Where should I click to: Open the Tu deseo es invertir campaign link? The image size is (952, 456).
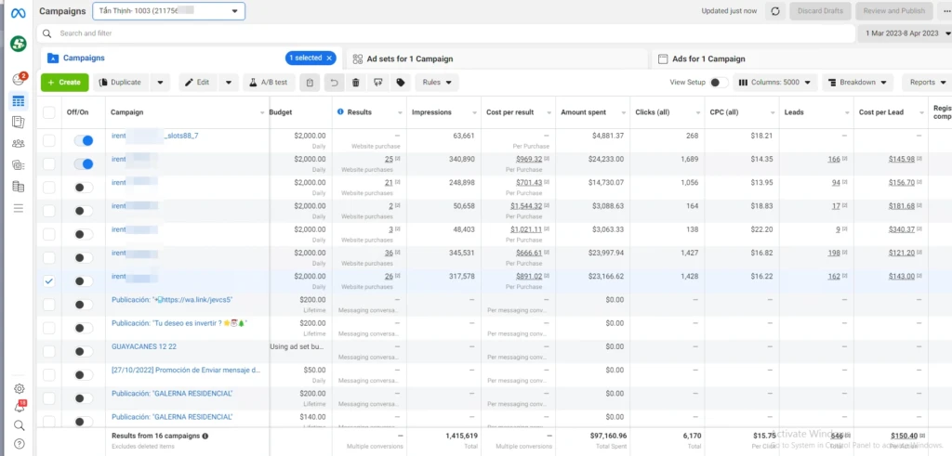tap(179, 323)
